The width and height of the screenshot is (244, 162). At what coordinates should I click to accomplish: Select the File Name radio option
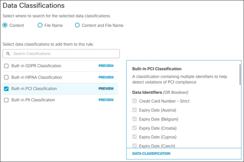pos(40,25)
